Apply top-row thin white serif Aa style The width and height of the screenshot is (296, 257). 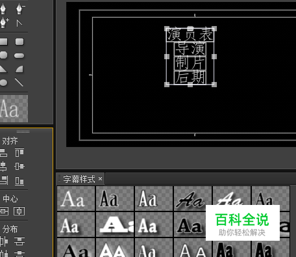(76, 198)
